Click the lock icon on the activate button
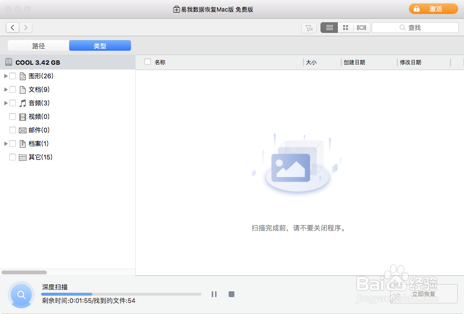Viewport: 464px width, 314px height. (417, 9)
